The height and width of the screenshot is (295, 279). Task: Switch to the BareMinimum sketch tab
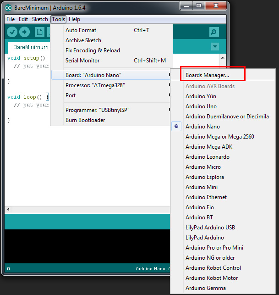(31, 47)
